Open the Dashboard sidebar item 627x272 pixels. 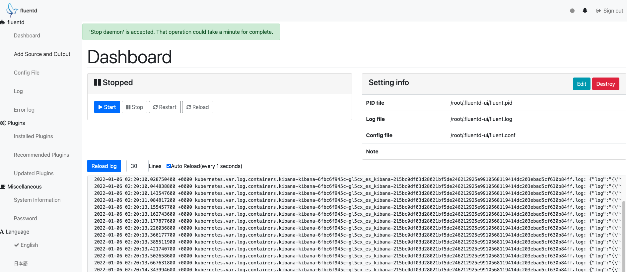click(x=27, y=35)
